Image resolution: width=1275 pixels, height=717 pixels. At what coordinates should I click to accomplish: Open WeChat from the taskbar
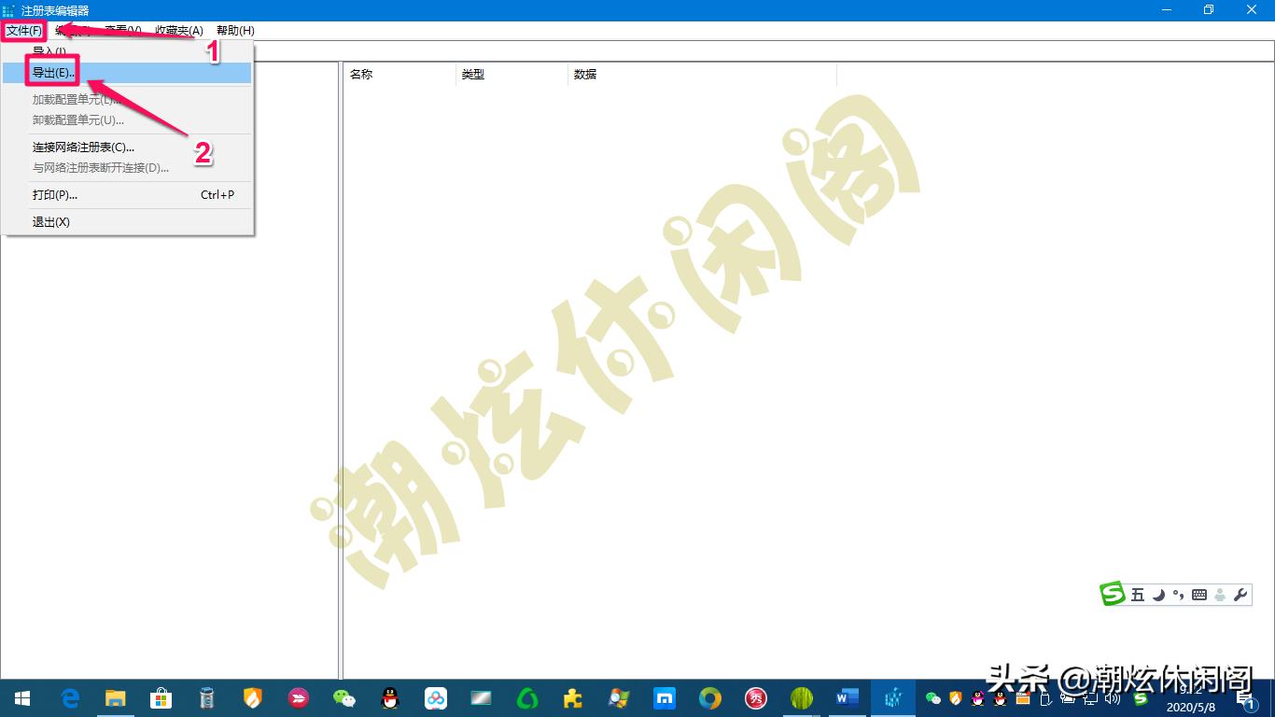(343, 698)
